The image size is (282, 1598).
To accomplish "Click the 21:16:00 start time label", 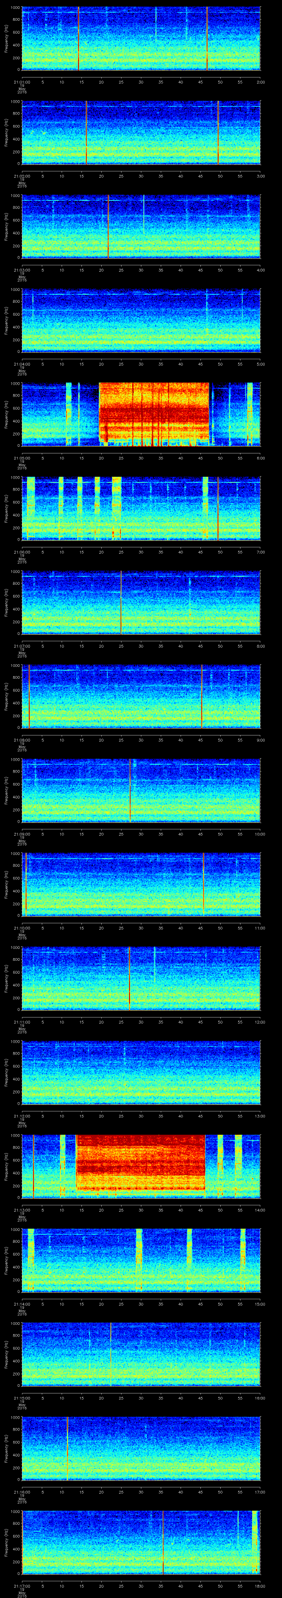I will (x=22, y=1492).
